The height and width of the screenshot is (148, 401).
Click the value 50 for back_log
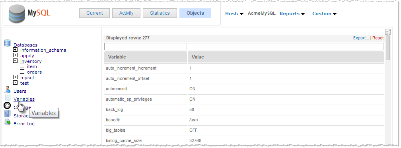[192, 109]
